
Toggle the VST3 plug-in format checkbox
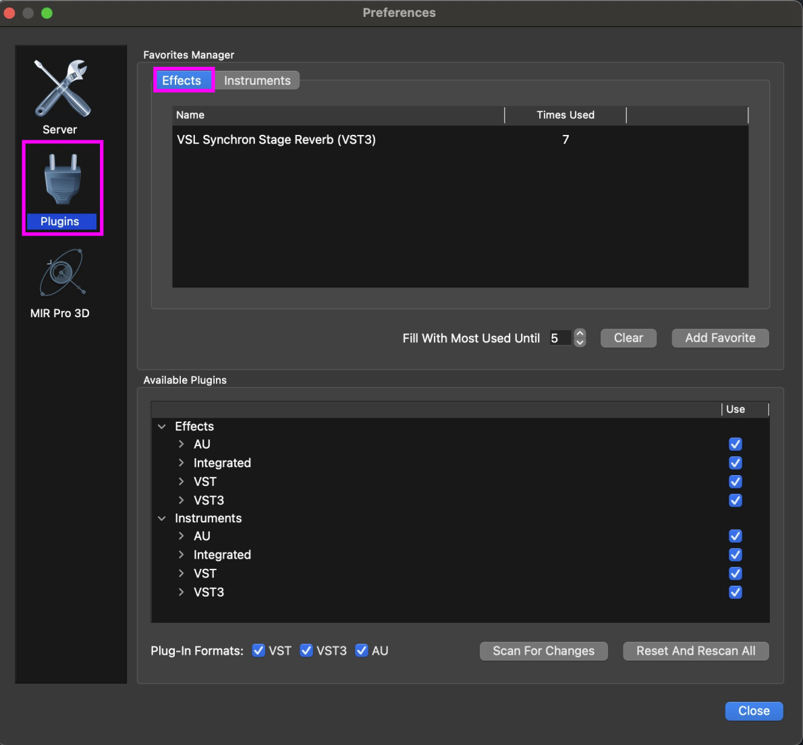point(306,651)
